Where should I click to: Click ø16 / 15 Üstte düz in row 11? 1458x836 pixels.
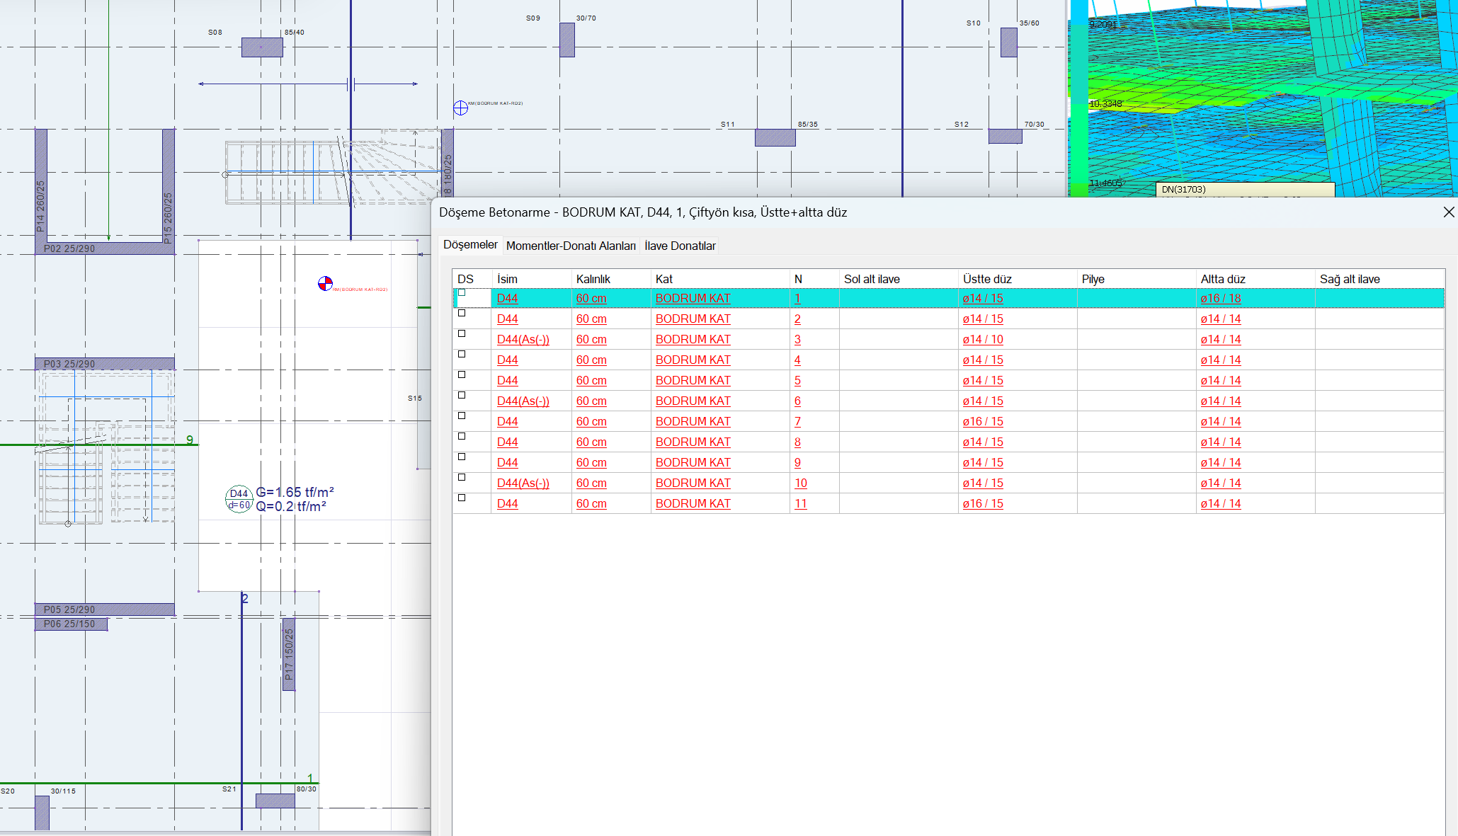(x=983, y=504)
